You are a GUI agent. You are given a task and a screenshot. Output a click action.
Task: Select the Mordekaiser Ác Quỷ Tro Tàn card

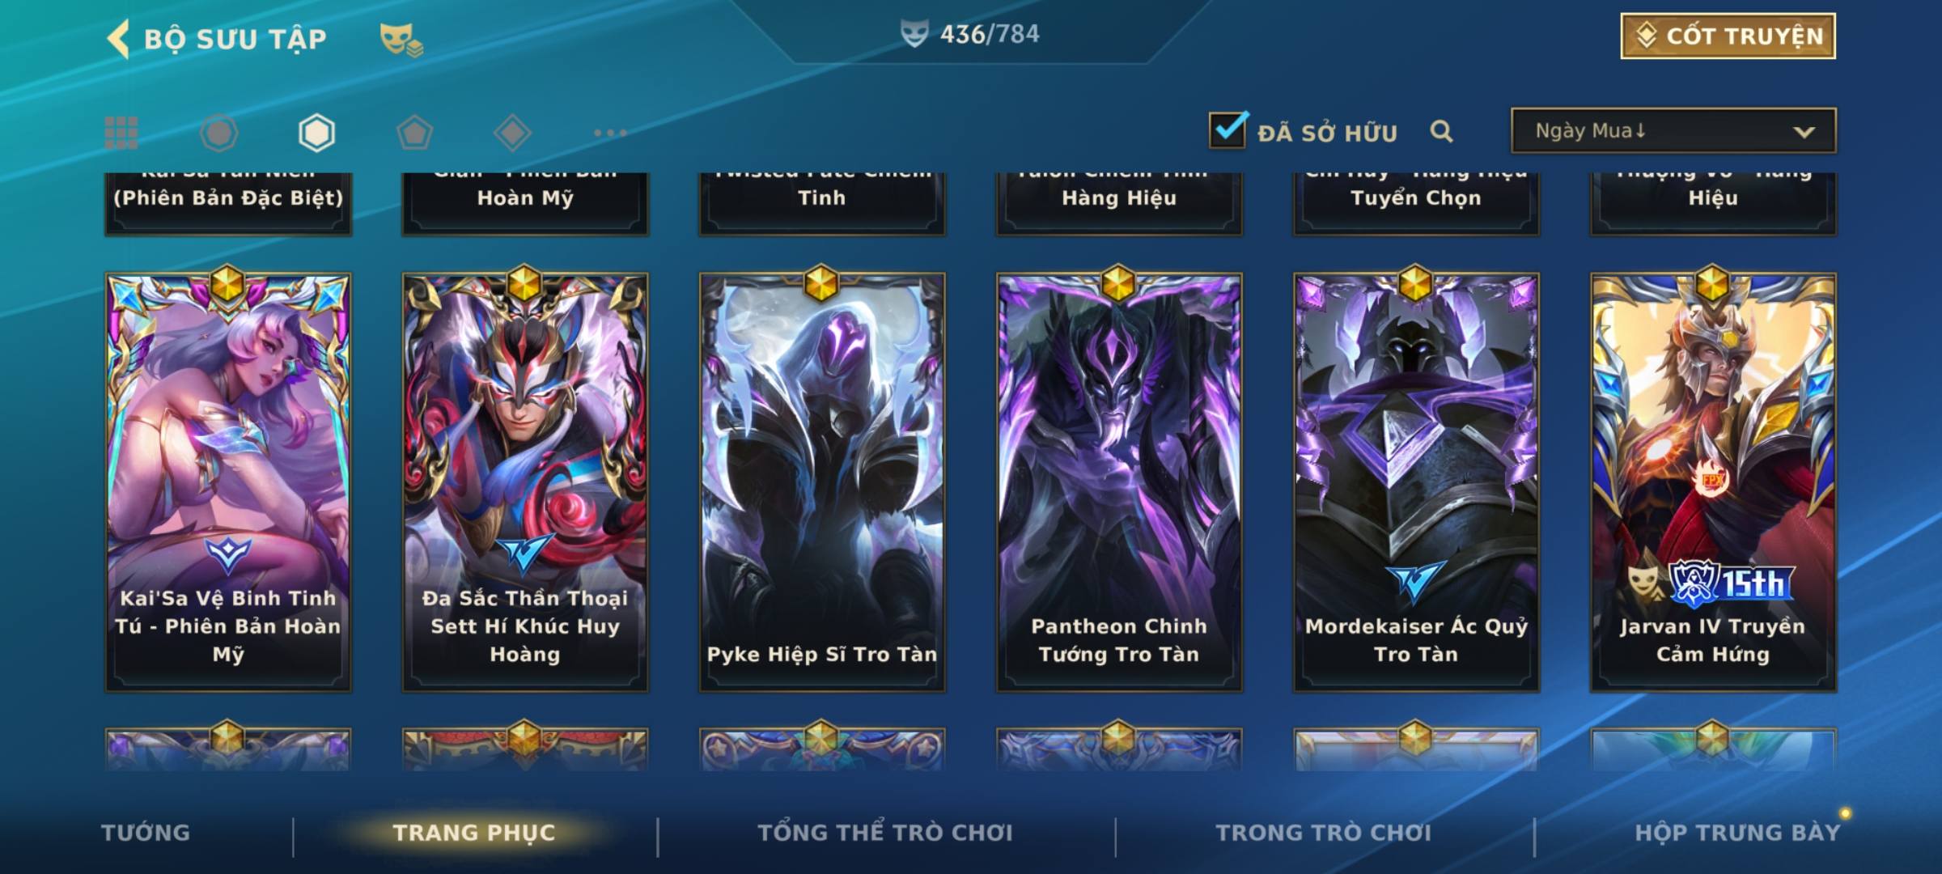click(x=1416, y=482)
